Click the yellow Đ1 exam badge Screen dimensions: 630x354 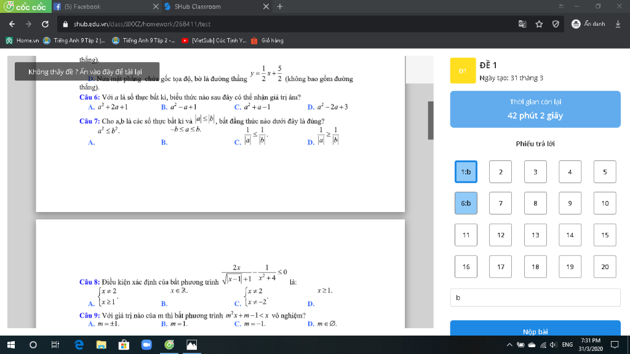463,71
